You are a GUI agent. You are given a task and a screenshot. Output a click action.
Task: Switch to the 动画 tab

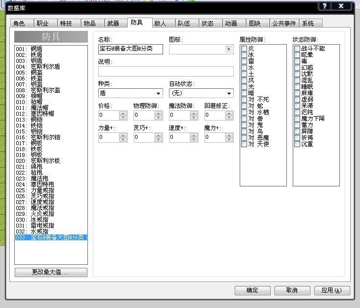tap(234, 23)
